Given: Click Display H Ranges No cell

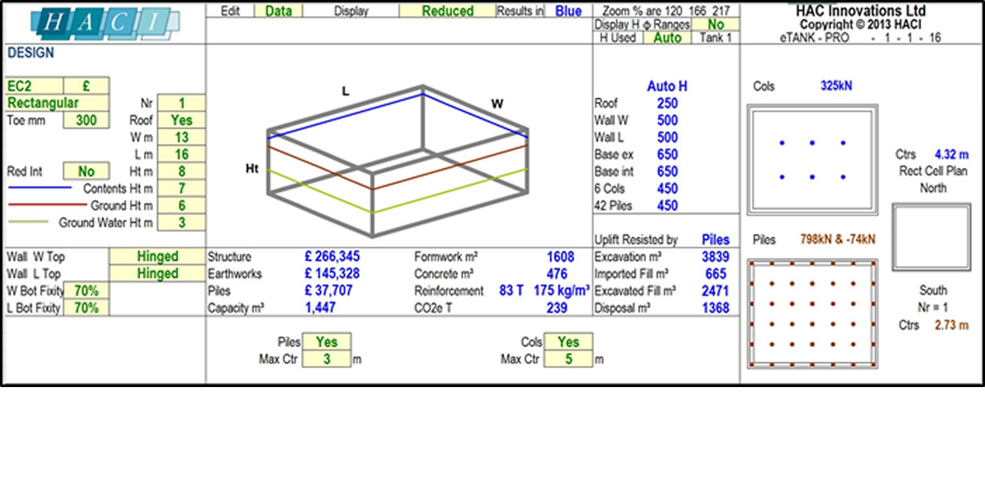Looking at the screenshot, I should point(716,25).
